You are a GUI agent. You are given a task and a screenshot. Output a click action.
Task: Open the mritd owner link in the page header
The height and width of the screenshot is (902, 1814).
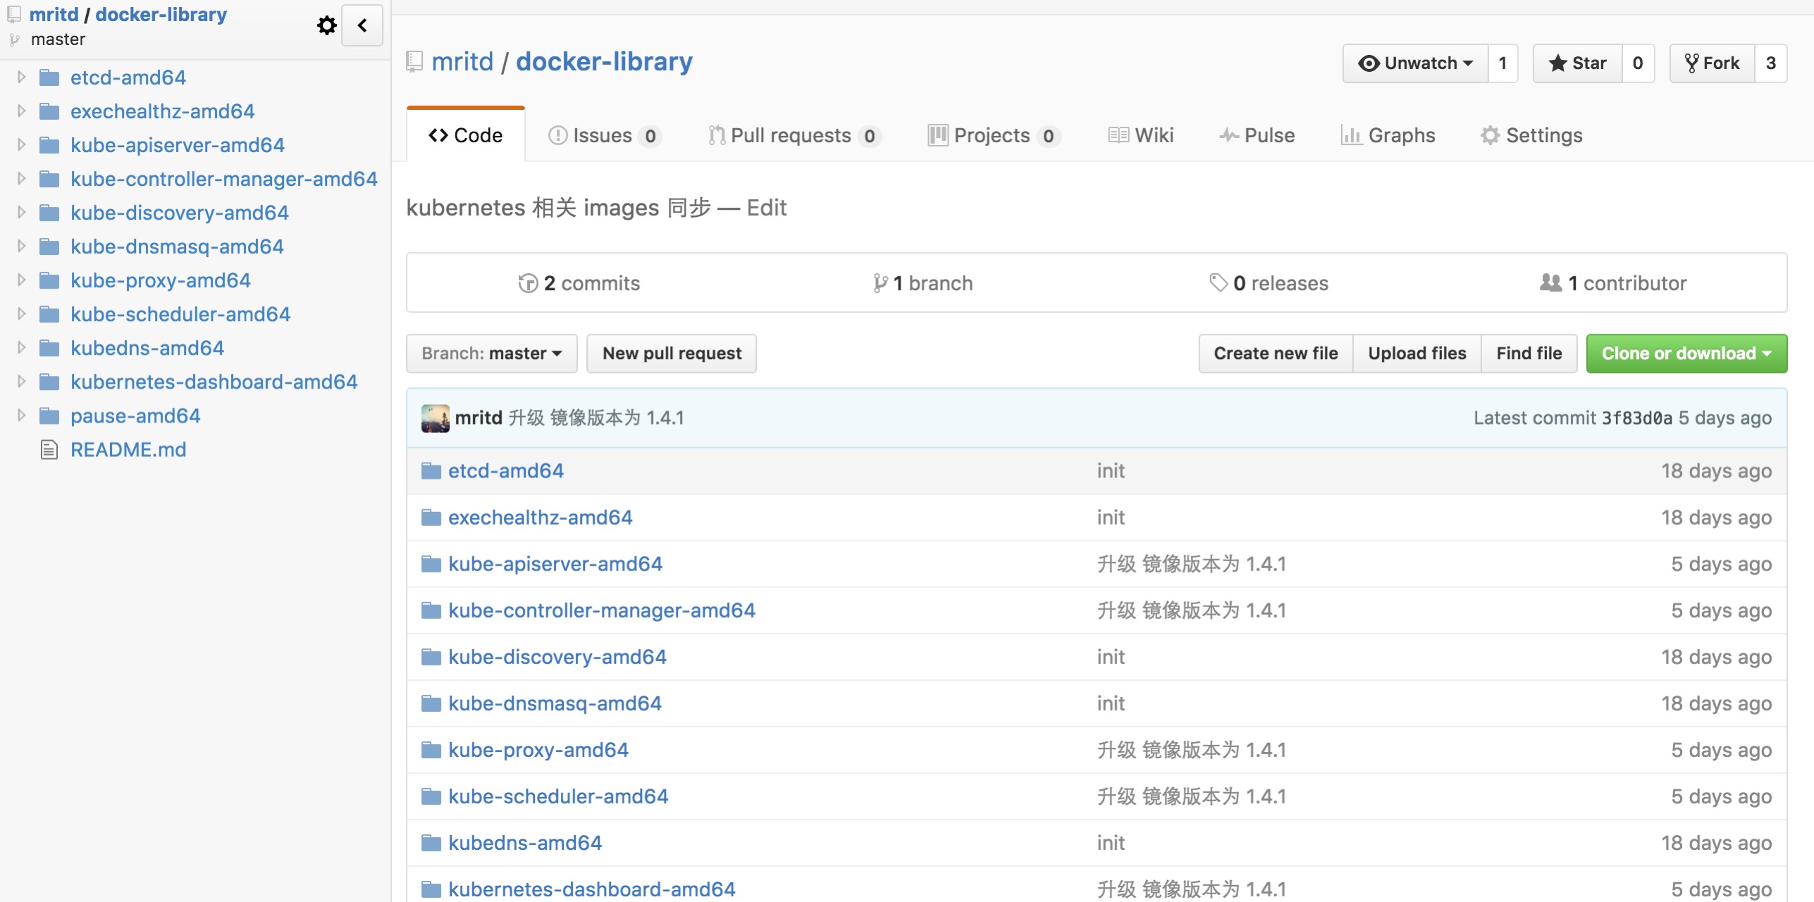point(463,62)
